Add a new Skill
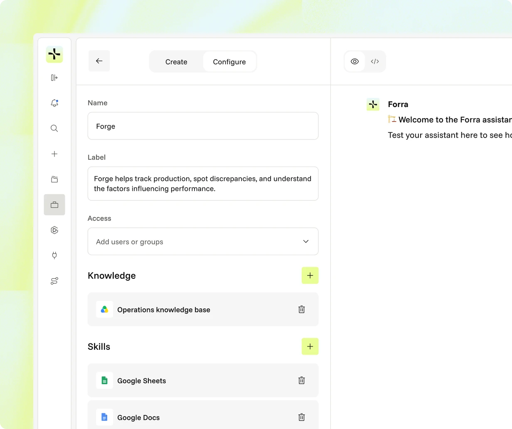 pyautogui.click(x=310, y=346)
